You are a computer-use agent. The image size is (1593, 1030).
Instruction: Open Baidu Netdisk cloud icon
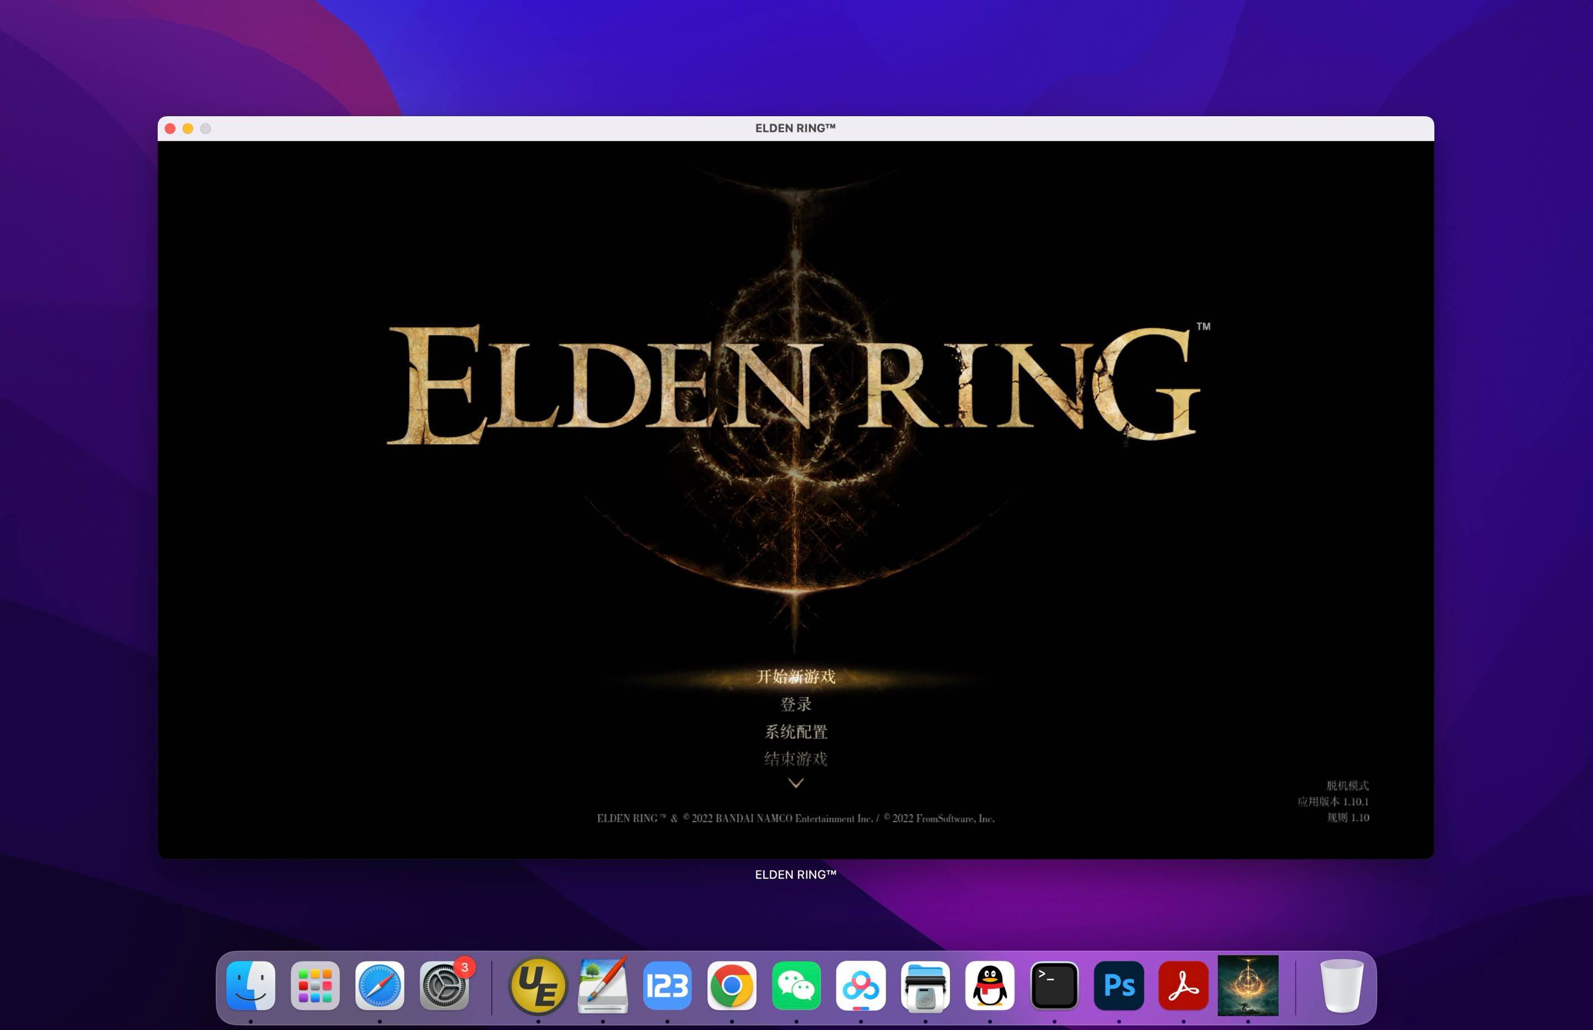click(x=861, y=986)
